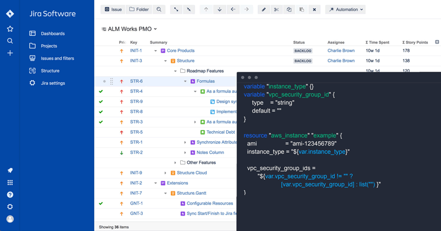Viewport: 441px width, 231px height.
Task: Open Charlie Brown assignee on INIT-1 row
Action: tap(341, 51)
